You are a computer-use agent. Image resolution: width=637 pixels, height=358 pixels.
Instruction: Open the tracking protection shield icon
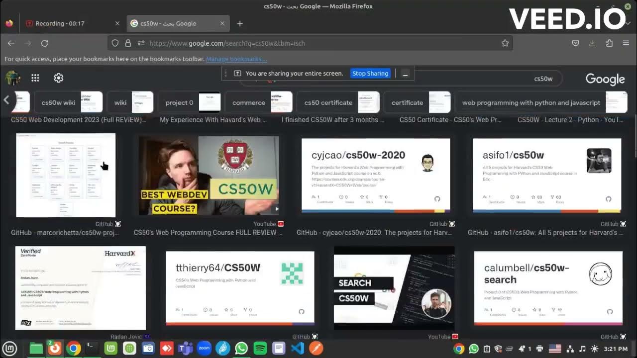click(x=115, y=43)
